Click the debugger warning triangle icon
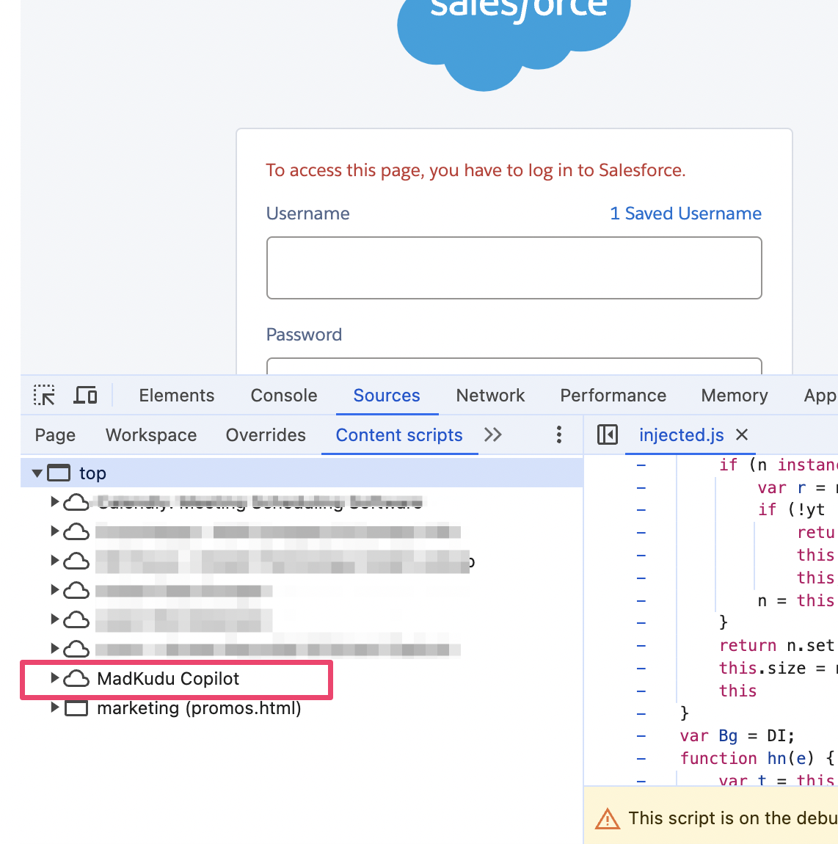This screenshot has height=844, width=838. click(607, 819)
